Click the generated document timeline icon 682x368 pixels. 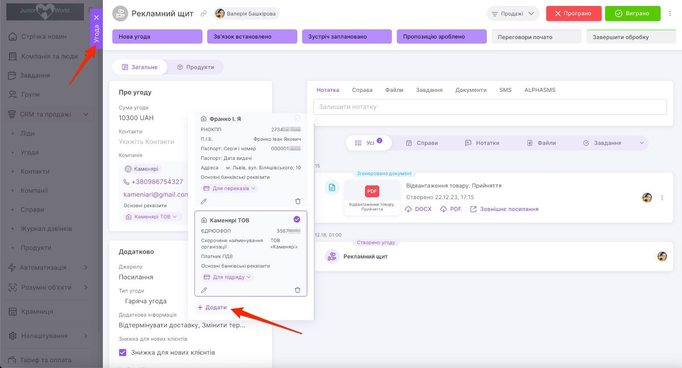tap(332, 187)
